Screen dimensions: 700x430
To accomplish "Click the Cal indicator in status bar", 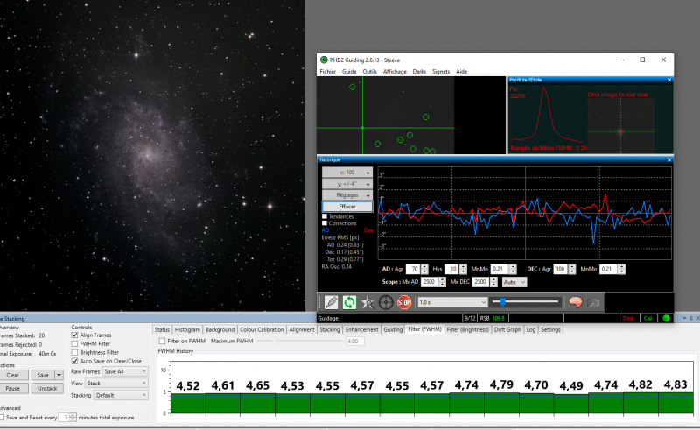I will click(x=647, y=318).
